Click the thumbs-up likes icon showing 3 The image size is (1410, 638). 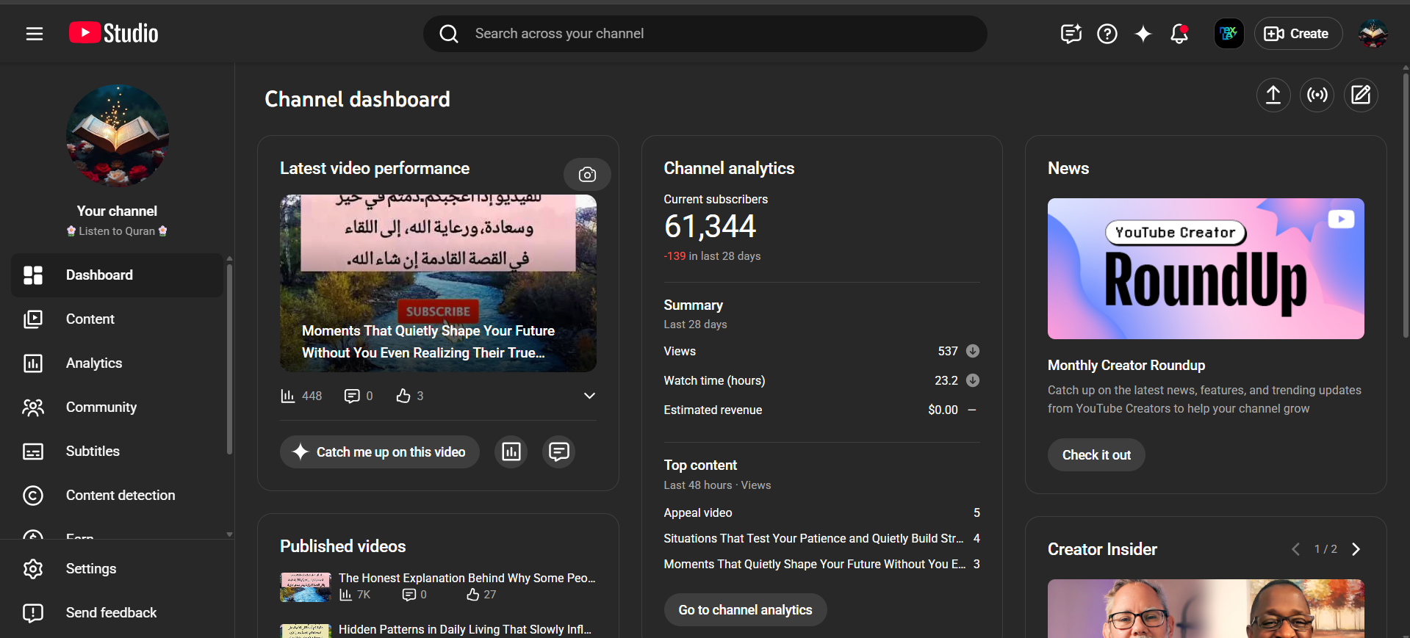coord(403,396)
